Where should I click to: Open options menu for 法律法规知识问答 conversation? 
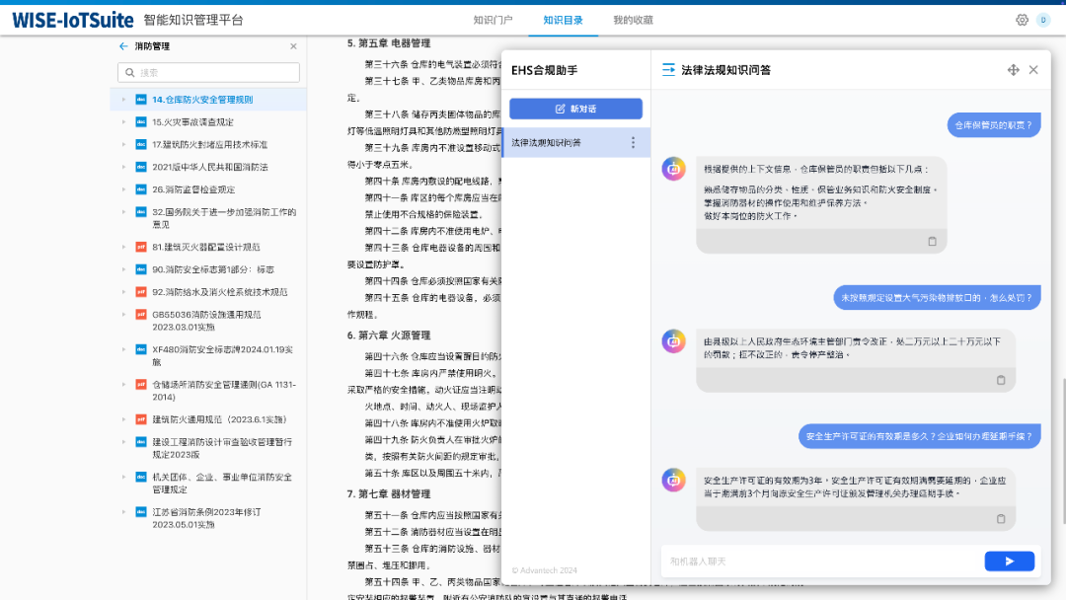pyautogui.click(x=633, y=143)
